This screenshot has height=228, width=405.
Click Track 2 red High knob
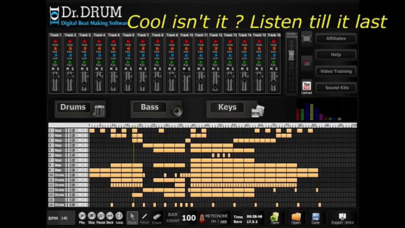pos(70,41)
